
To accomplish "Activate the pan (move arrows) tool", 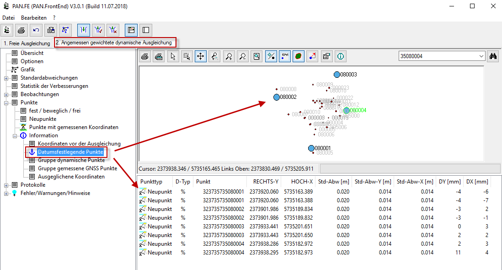I will 200,56.
